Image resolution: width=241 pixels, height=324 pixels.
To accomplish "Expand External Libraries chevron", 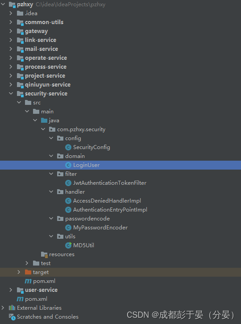I will 3,307.
